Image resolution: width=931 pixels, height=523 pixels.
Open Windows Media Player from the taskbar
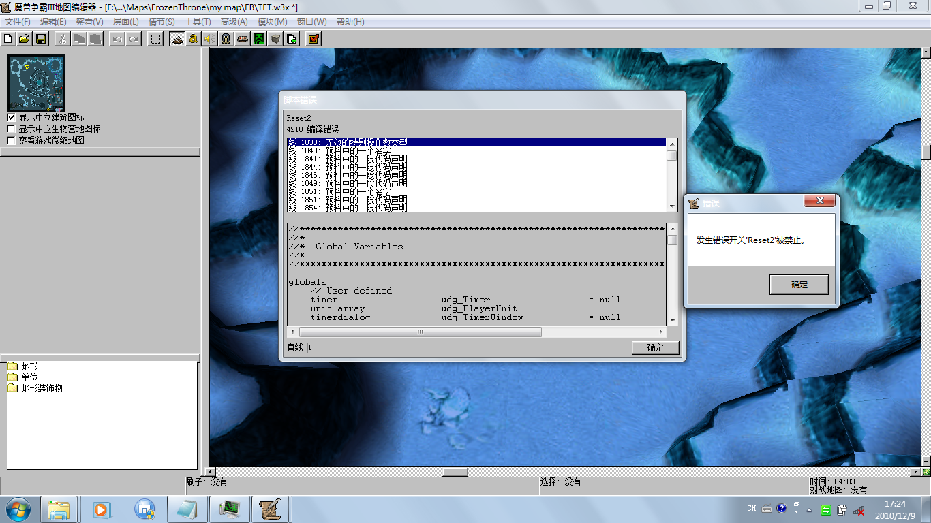[x=101, y=509]
